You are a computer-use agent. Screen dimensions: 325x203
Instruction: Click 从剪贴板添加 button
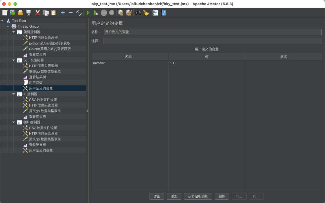(x=198, y=196)
